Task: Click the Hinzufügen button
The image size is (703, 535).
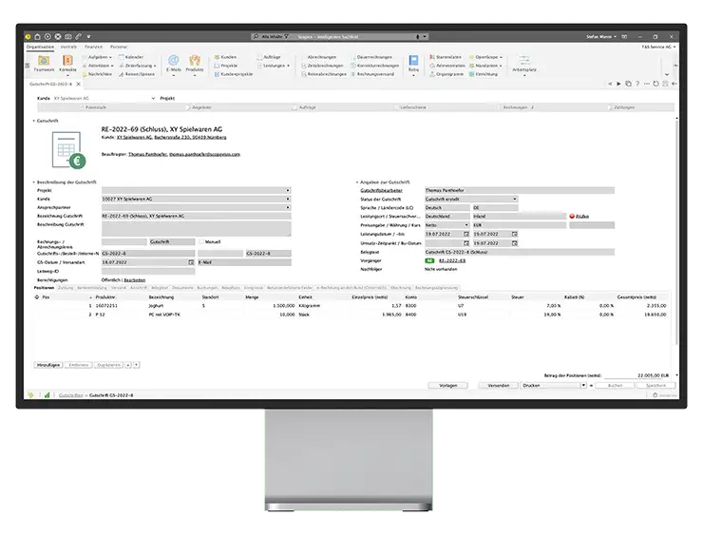Action: 48,364
